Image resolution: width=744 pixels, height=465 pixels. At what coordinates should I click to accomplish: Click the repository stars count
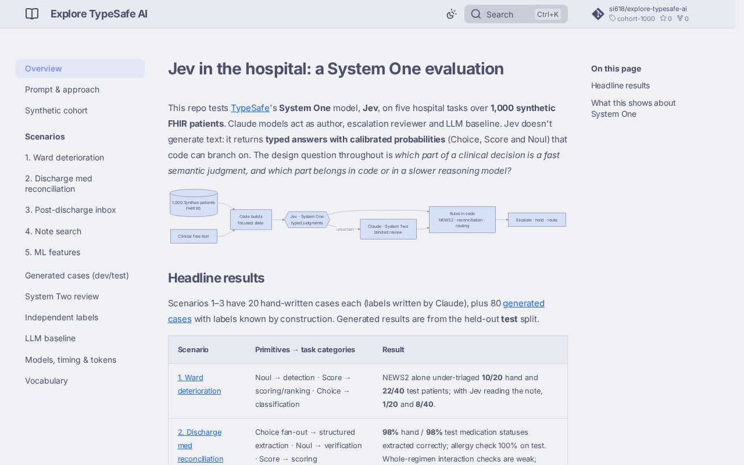point(666,19)
